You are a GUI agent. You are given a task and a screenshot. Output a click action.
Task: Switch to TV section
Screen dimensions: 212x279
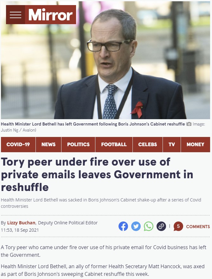(x=172, y=144)
